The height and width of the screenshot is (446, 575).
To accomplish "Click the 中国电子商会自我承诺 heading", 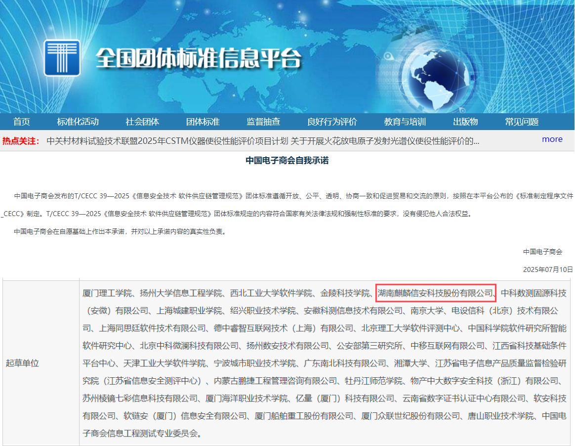I will [x=287, y=161].
